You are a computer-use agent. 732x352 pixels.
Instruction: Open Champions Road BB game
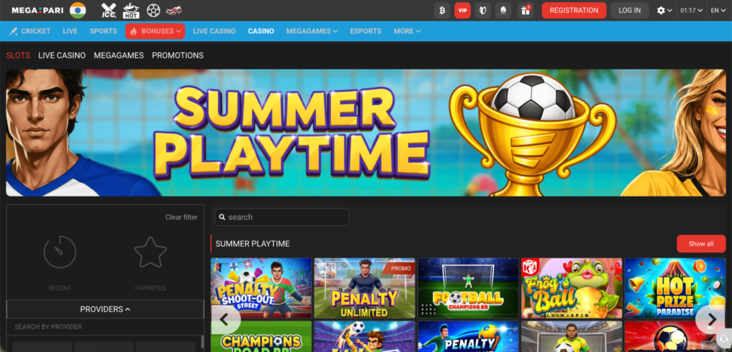(x=261, y=336)
